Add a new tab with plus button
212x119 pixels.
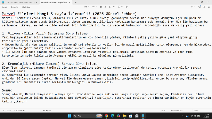coord(76,2)
